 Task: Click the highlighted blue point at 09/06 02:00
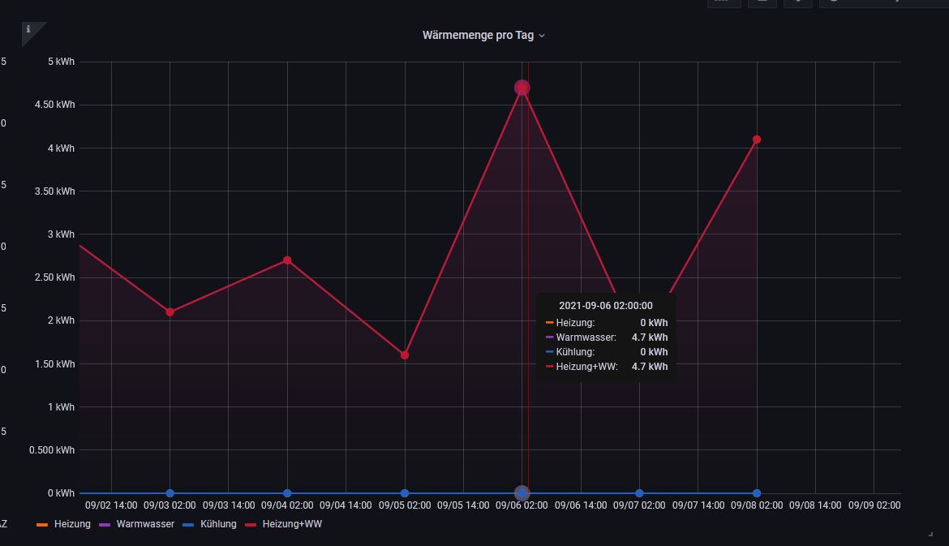pos(522,493)
